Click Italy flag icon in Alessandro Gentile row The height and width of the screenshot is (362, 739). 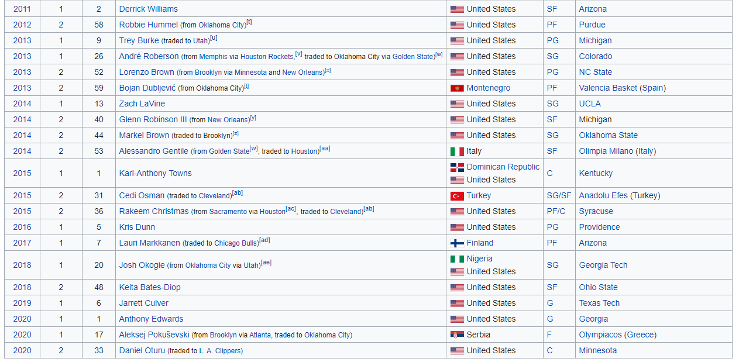tap(457, 151)
